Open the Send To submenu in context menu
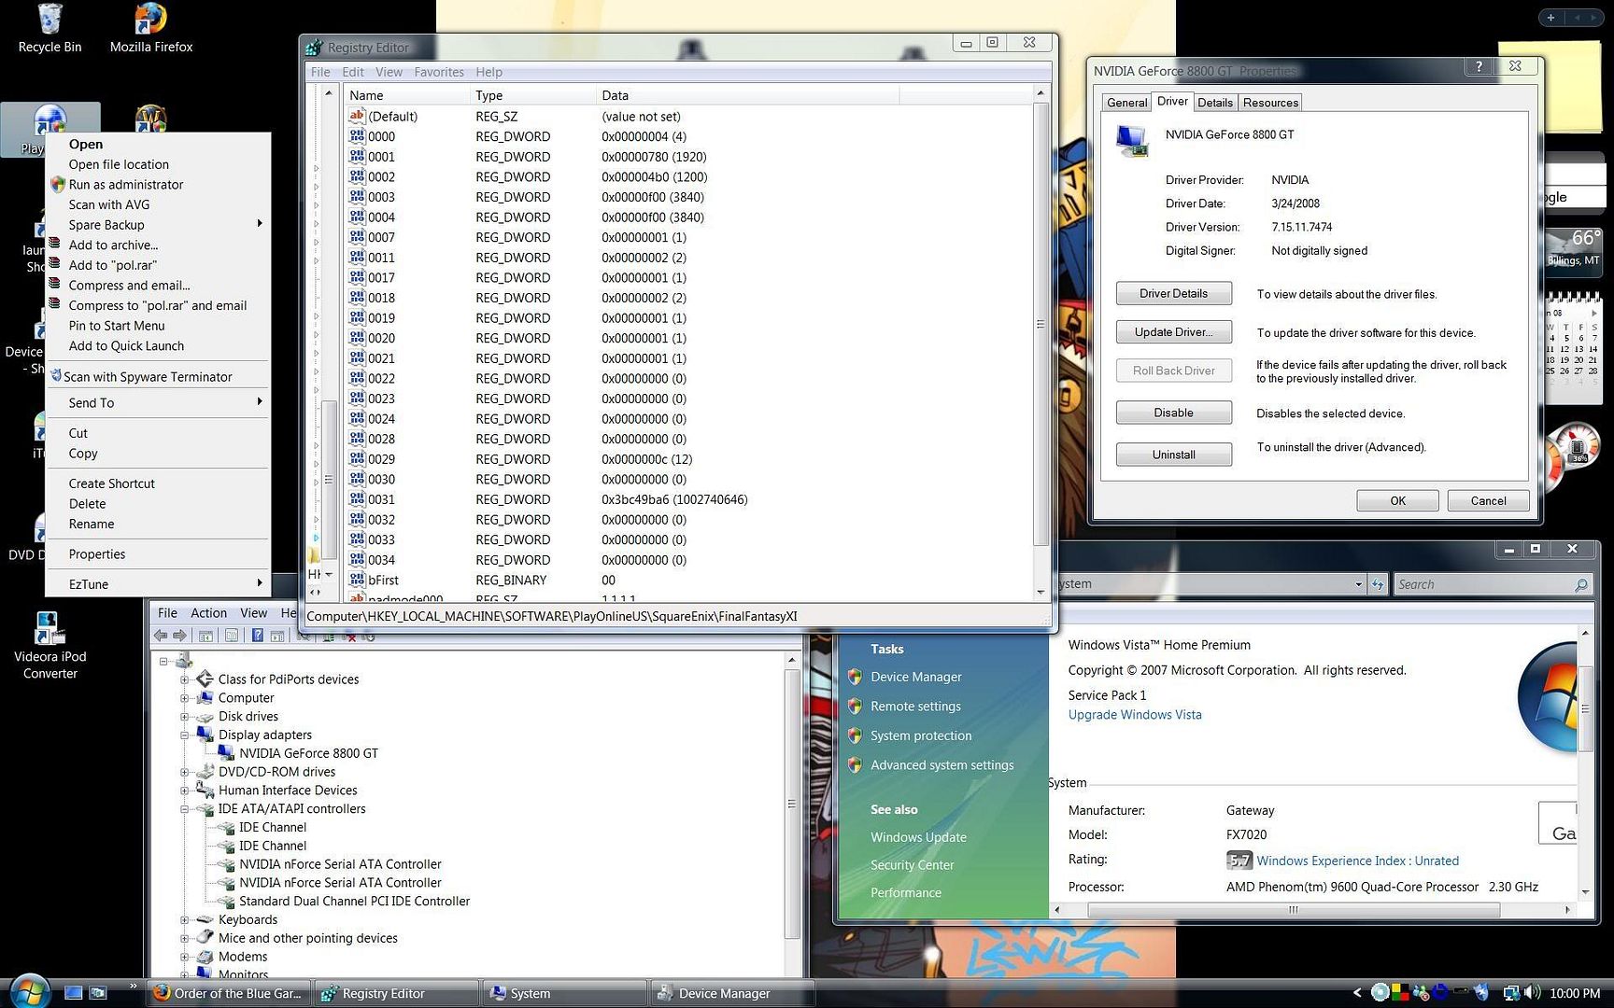Viewport: 1614px width, 1008px height. tap(157, 403)
